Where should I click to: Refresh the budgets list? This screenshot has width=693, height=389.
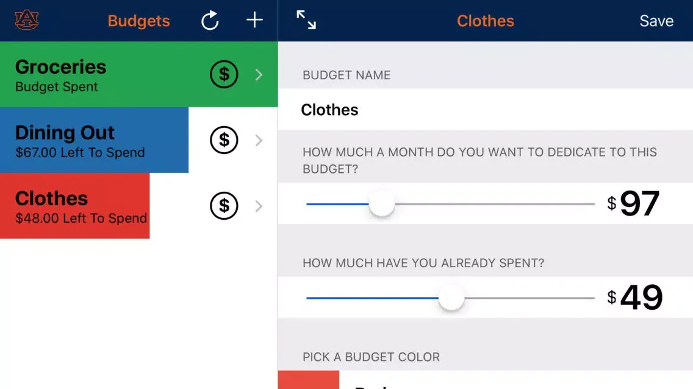click(x=210, y=20)
